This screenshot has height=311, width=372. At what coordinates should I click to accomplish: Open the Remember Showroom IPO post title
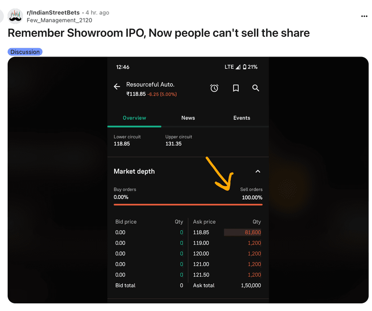pos(159,33)
